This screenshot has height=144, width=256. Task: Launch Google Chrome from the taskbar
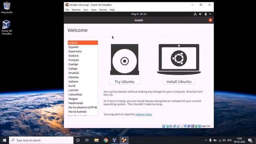(106, 140)
